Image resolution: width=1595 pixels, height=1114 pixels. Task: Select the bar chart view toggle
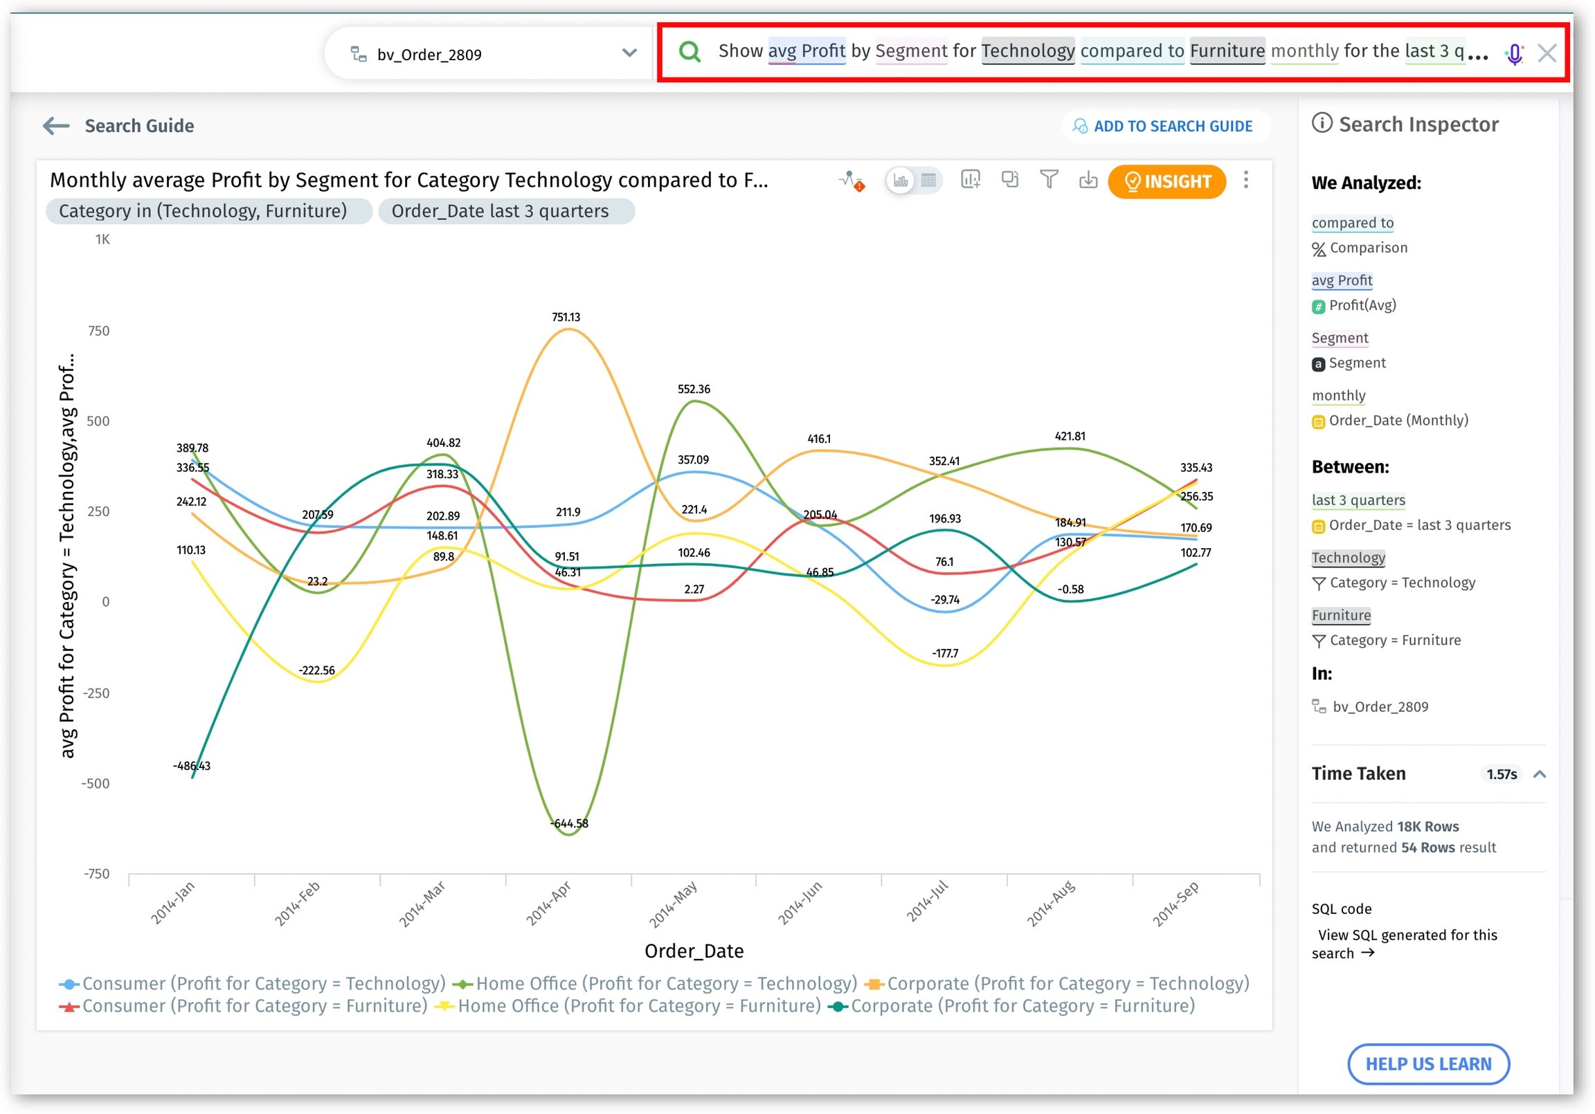pyautogui.click(x=901, y=181)
